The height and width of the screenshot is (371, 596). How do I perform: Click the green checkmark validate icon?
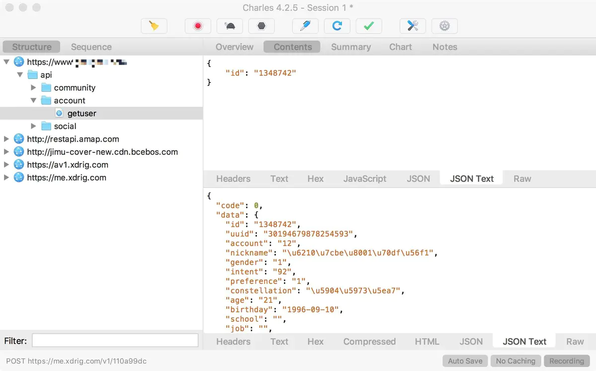pyautogui.click(x=369, y=26)
